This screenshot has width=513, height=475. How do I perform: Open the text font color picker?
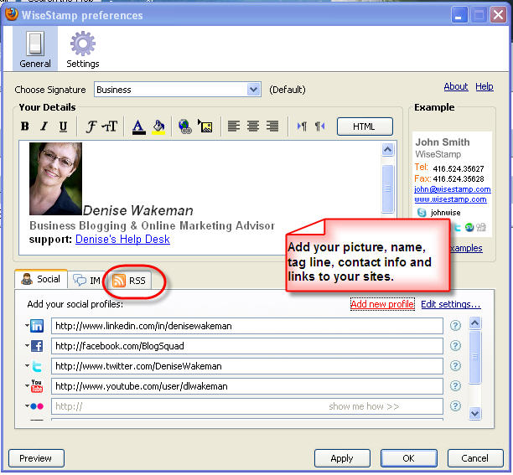138,126
